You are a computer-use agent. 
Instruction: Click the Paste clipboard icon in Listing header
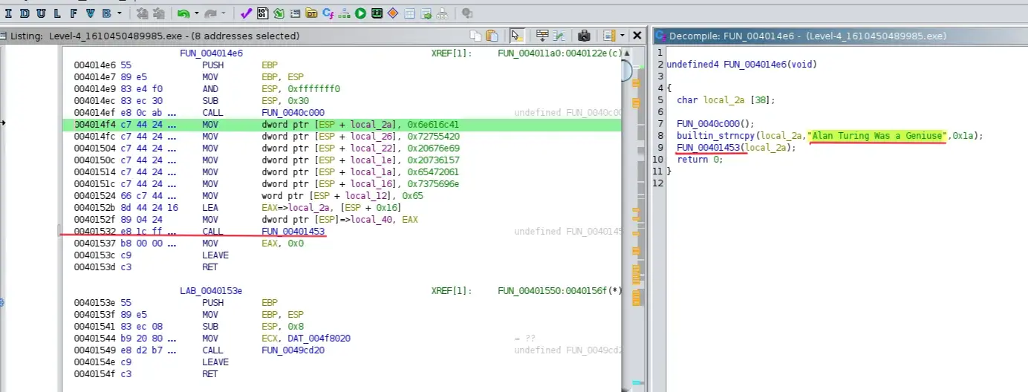click(492, 36)
